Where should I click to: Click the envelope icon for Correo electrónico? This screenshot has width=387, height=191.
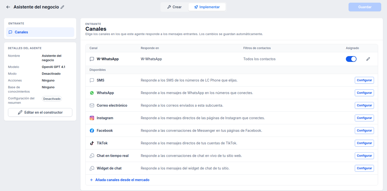(92, 105)
